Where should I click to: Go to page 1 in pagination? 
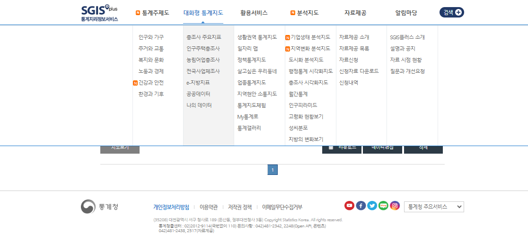tap(273, 170)
